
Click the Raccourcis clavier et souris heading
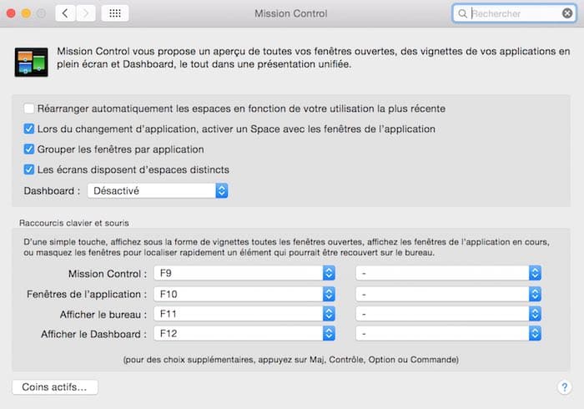click(x=74, y=223)
